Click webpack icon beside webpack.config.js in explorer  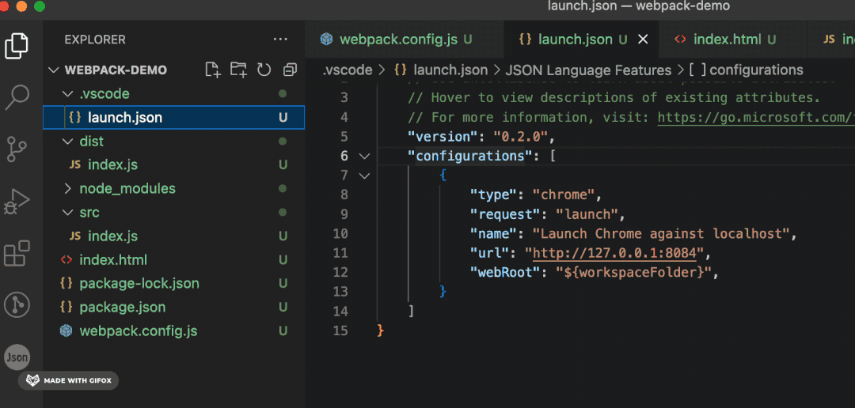[66, 331]
